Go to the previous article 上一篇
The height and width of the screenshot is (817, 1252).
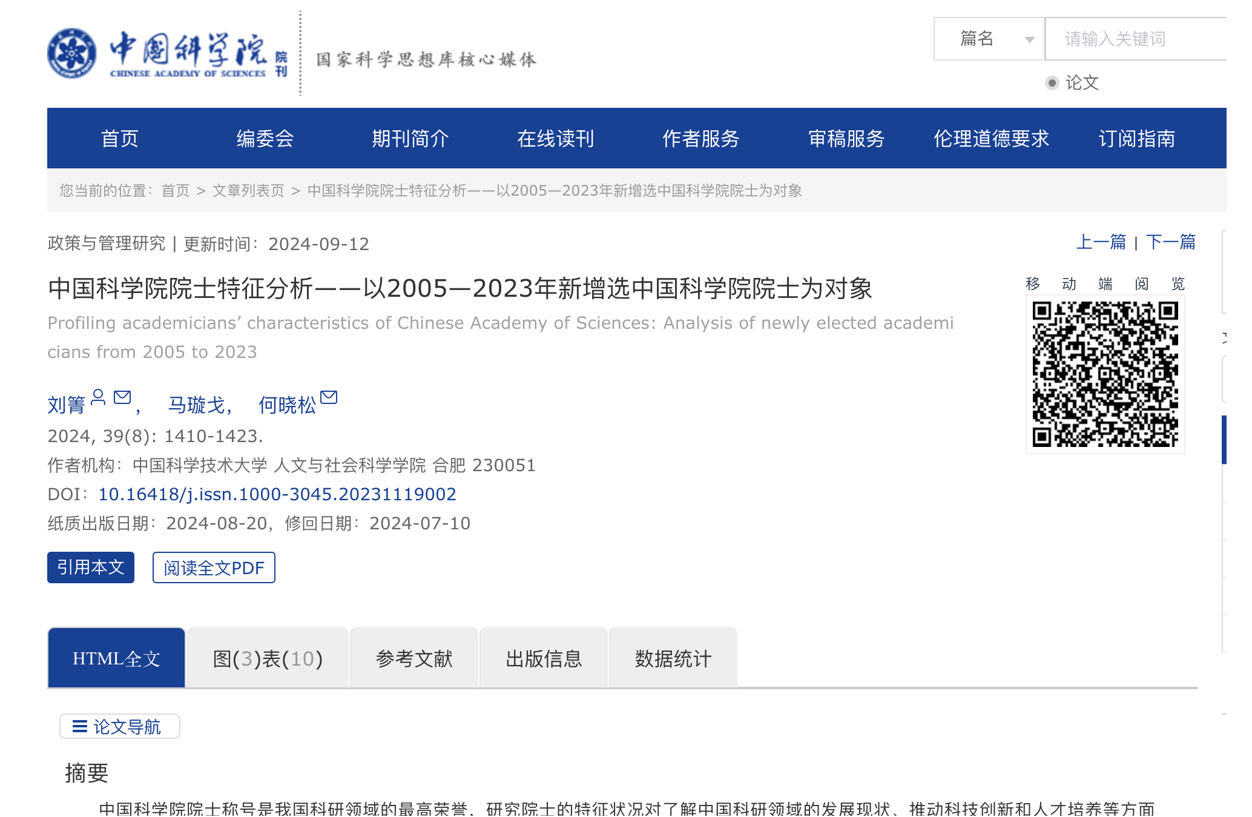point(1101,242)
